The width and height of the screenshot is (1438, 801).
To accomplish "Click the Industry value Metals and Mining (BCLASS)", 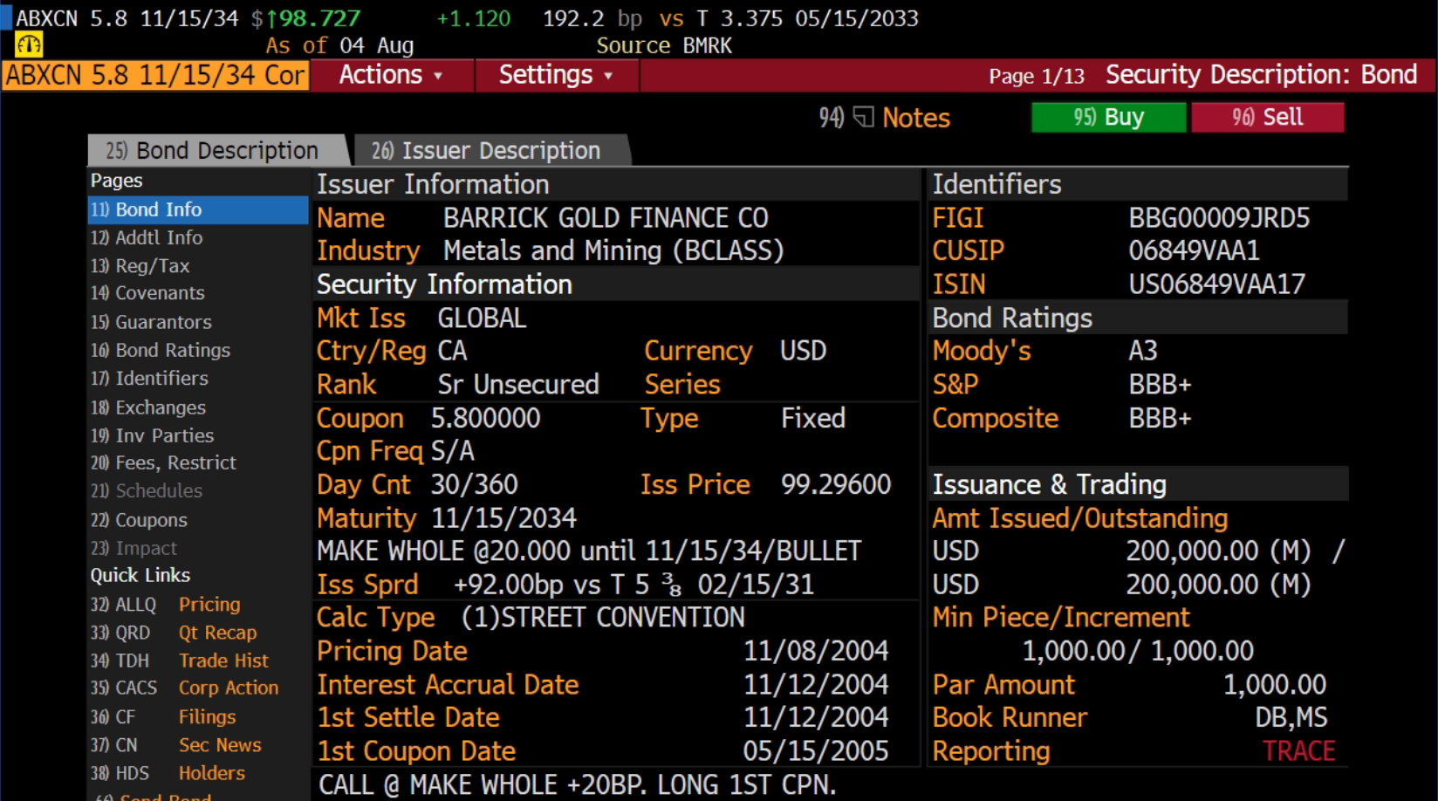I will click(x=613, y=251).
